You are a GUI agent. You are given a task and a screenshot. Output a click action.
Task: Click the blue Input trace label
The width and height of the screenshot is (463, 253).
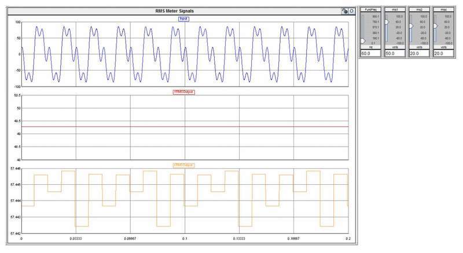[x=185, y=18]
